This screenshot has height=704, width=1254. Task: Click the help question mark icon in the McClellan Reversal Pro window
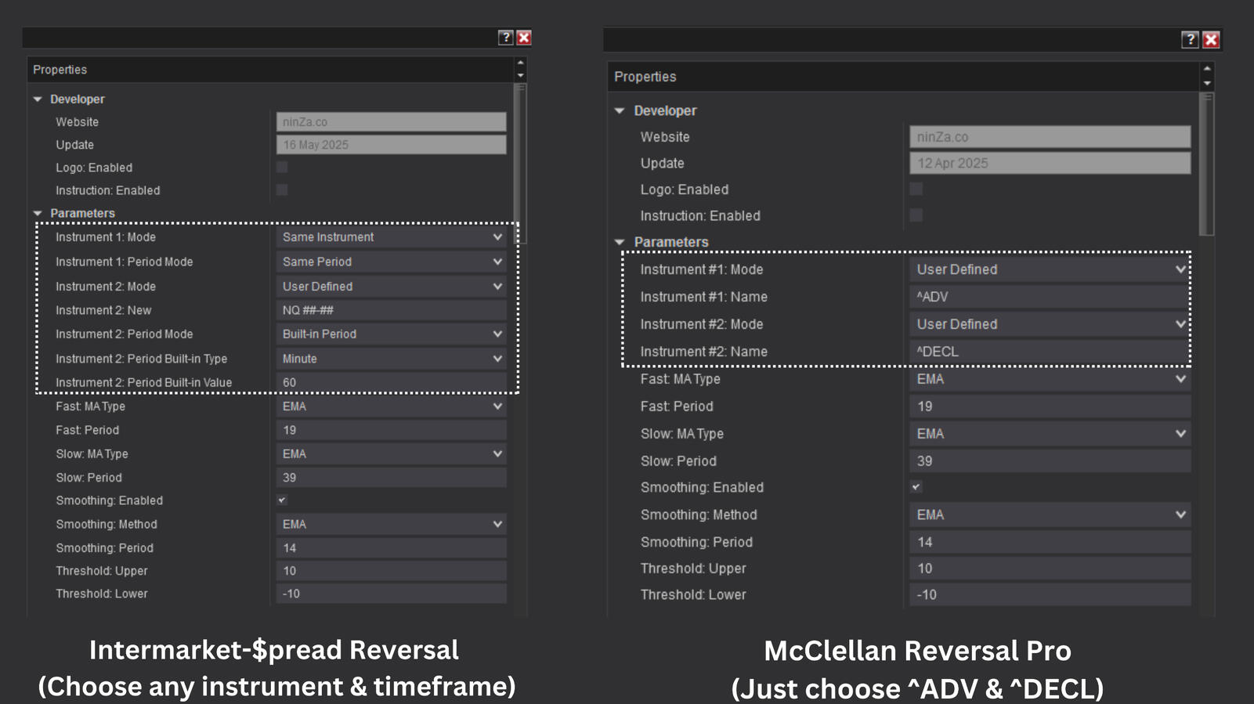click(1190, 40)
